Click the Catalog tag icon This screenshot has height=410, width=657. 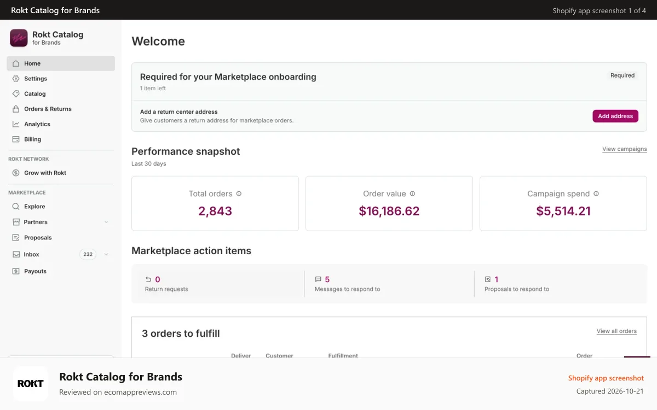(16, 94)
